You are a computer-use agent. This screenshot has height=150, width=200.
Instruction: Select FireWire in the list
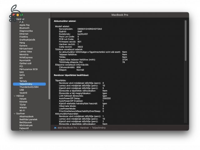24,37
